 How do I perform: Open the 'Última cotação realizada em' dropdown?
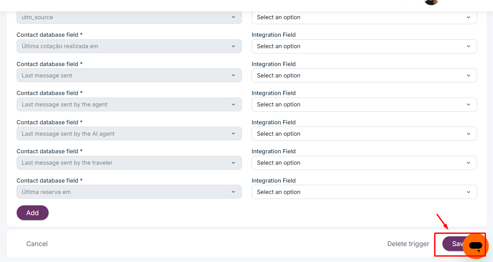(129, 46)
